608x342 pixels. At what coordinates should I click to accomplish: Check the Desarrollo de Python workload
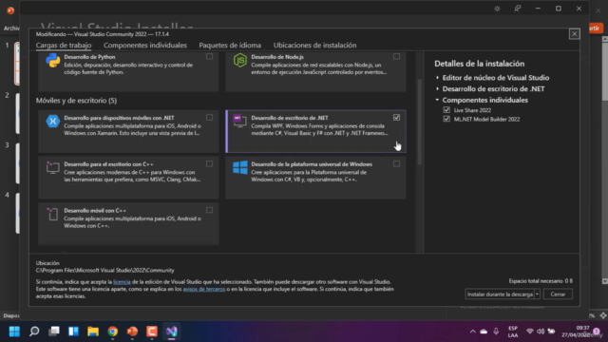(209, 57)
